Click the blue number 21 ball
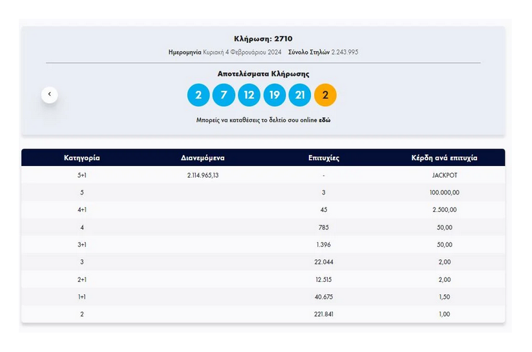532x352 pixels. pyautogui.click(x=299, y=95)
